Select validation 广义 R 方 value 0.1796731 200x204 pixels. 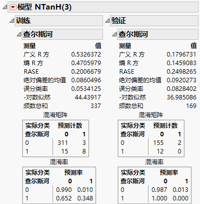pyautogui.click(x=181, y=55)
